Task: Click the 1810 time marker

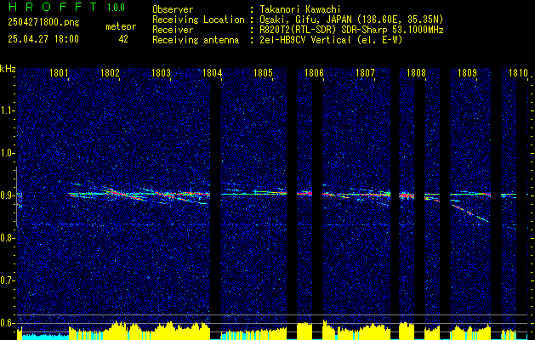Action: point(518,73)
